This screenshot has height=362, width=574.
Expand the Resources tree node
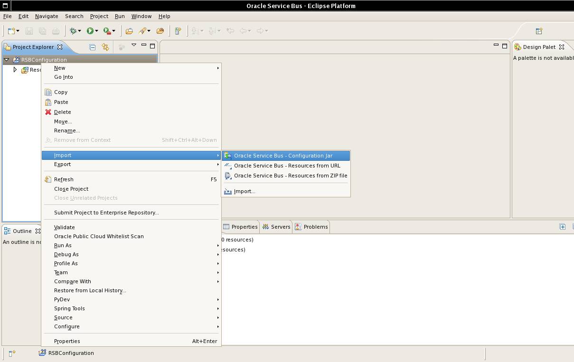[15, 70]
